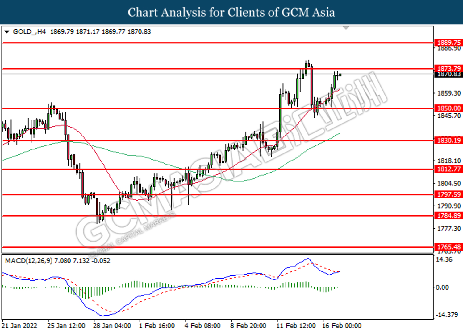
Task: Select the 1765.48 support price label
Action: click(448, 247)
